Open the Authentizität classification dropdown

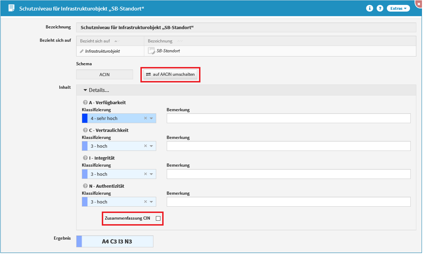(151, 202)
